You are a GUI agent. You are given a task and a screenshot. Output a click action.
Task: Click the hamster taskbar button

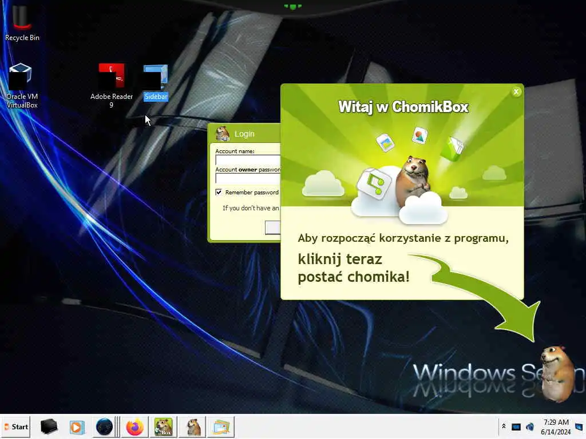tap(192, 426)
